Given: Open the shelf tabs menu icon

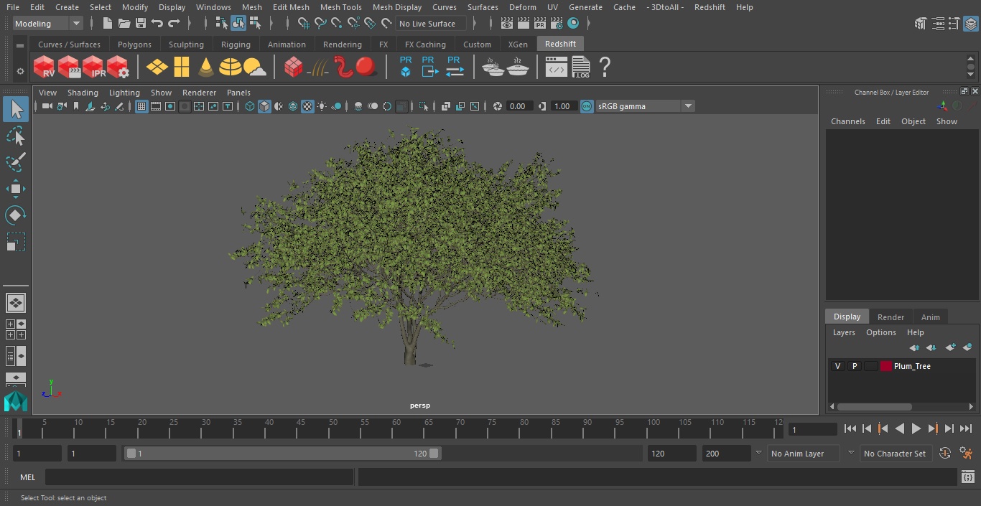Looking at the screenshot, I should tap(20, 44).
